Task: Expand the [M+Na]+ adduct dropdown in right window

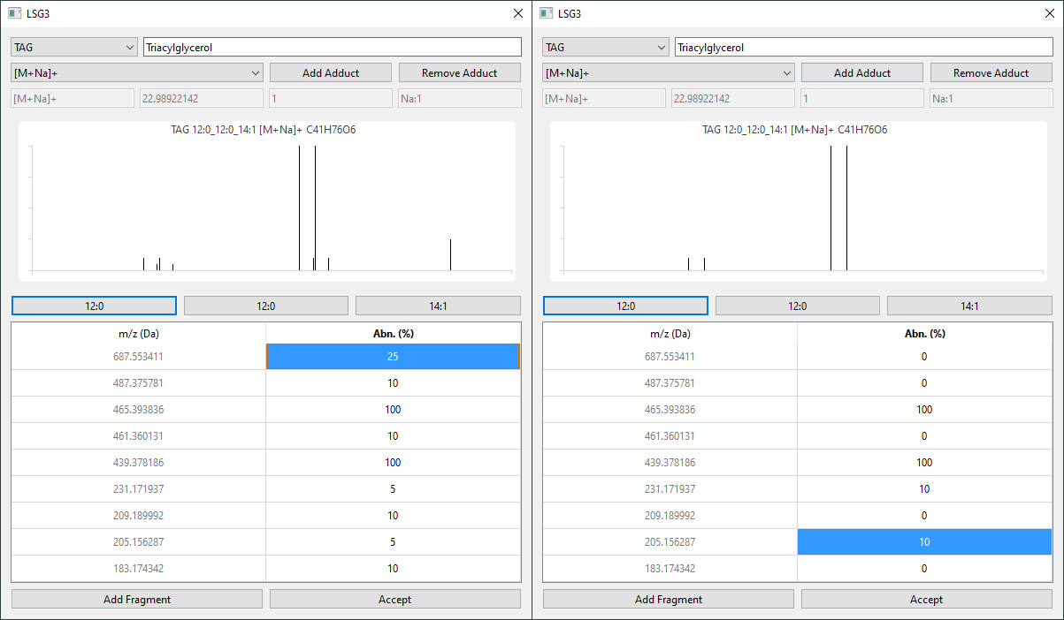Action: tap(669, 72)
